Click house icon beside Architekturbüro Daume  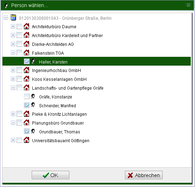(x=26, y=26)
